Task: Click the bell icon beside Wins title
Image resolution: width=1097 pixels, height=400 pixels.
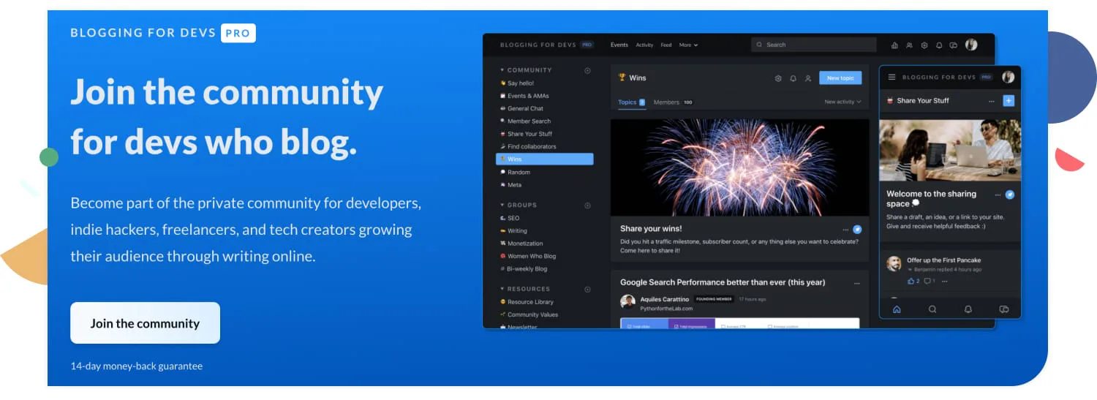Action: point(793,78)
